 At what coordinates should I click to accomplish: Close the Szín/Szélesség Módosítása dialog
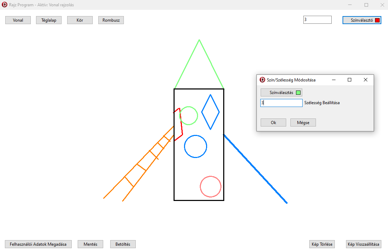coord(366,80)
